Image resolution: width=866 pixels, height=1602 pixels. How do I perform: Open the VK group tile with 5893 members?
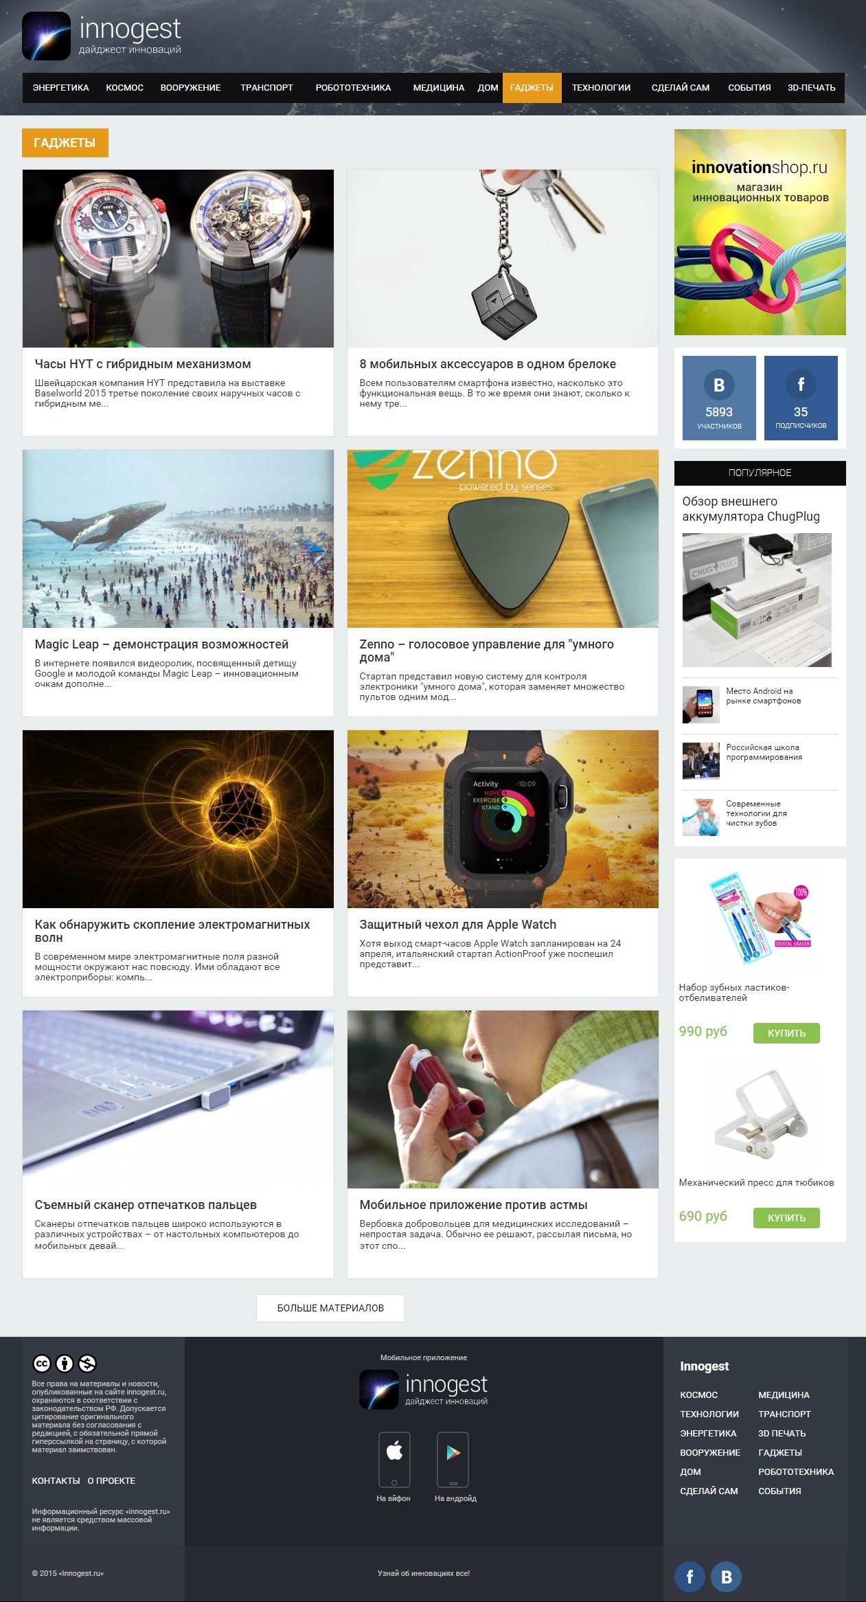(719, 398)
